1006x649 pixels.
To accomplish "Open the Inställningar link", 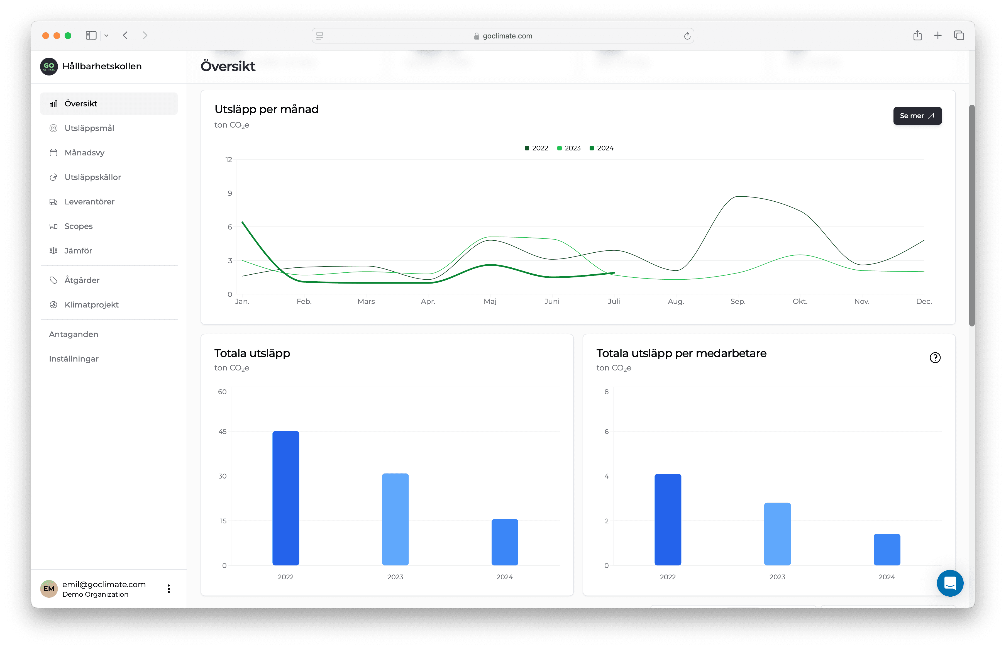I will pos(74,359).
